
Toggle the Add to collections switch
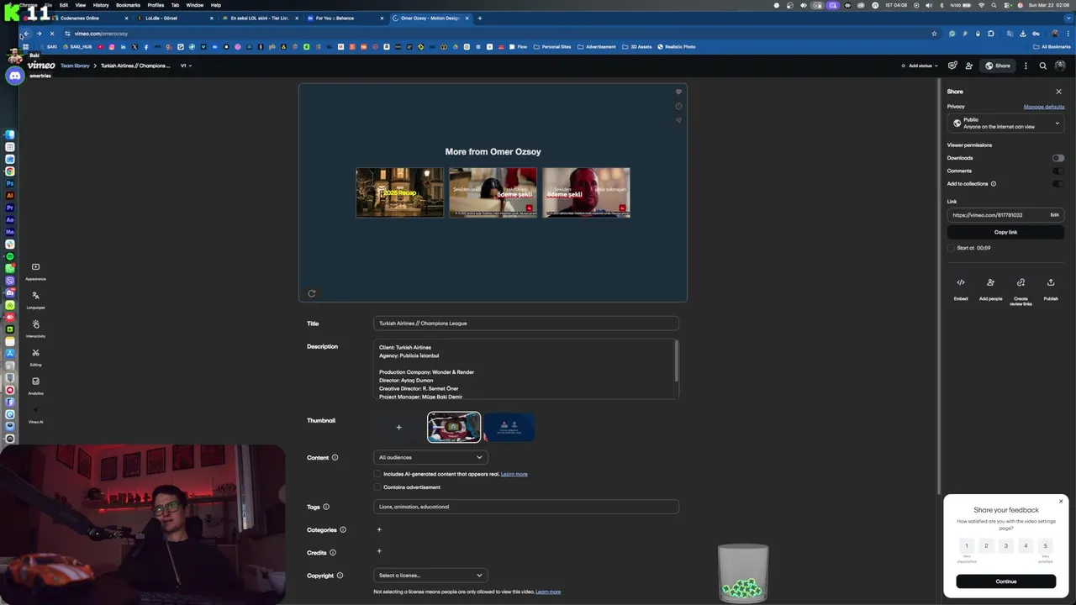(1058, 184)
